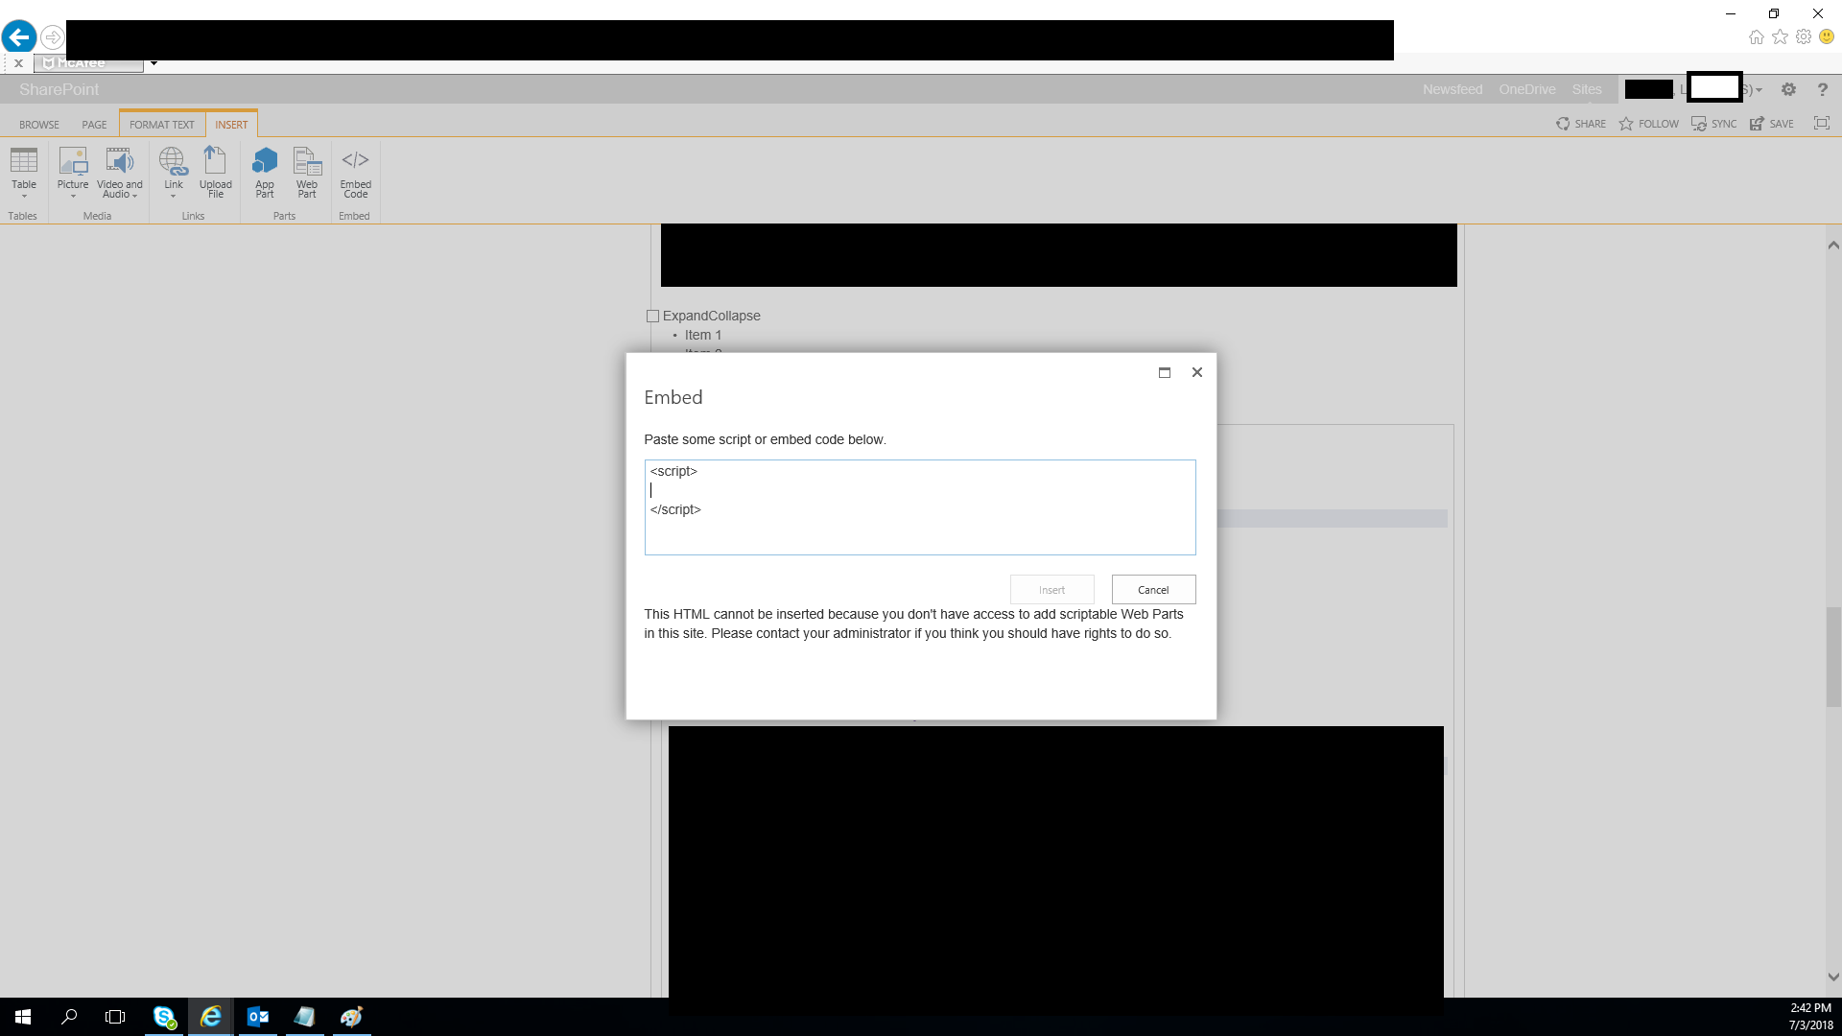Open the OneDrive link
The width and height of the screenshot is (1842, 1036).
click(1527, 89)
